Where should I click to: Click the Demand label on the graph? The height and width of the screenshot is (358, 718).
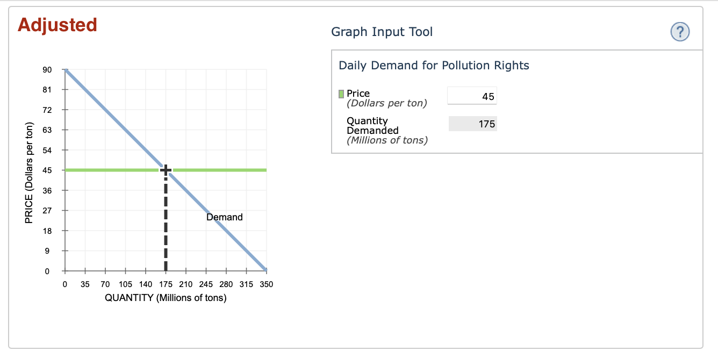pos(224,217)
